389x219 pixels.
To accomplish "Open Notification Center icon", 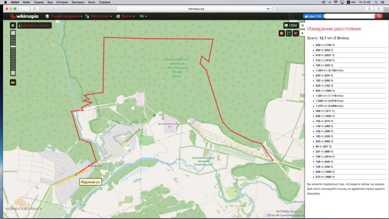I will [383, 2].
